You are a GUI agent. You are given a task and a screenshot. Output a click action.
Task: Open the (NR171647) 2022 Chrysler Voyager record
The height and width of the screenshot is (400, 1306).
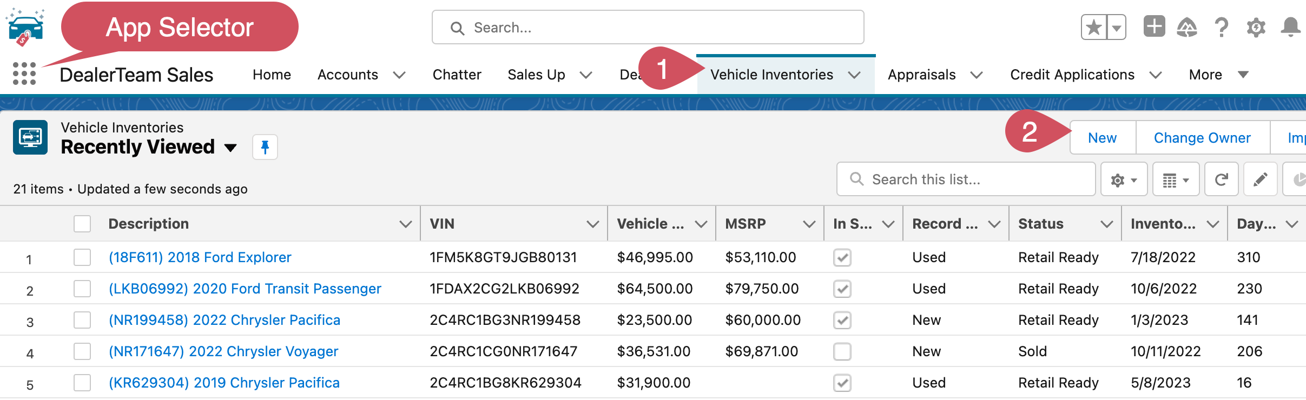click(223, 351)
